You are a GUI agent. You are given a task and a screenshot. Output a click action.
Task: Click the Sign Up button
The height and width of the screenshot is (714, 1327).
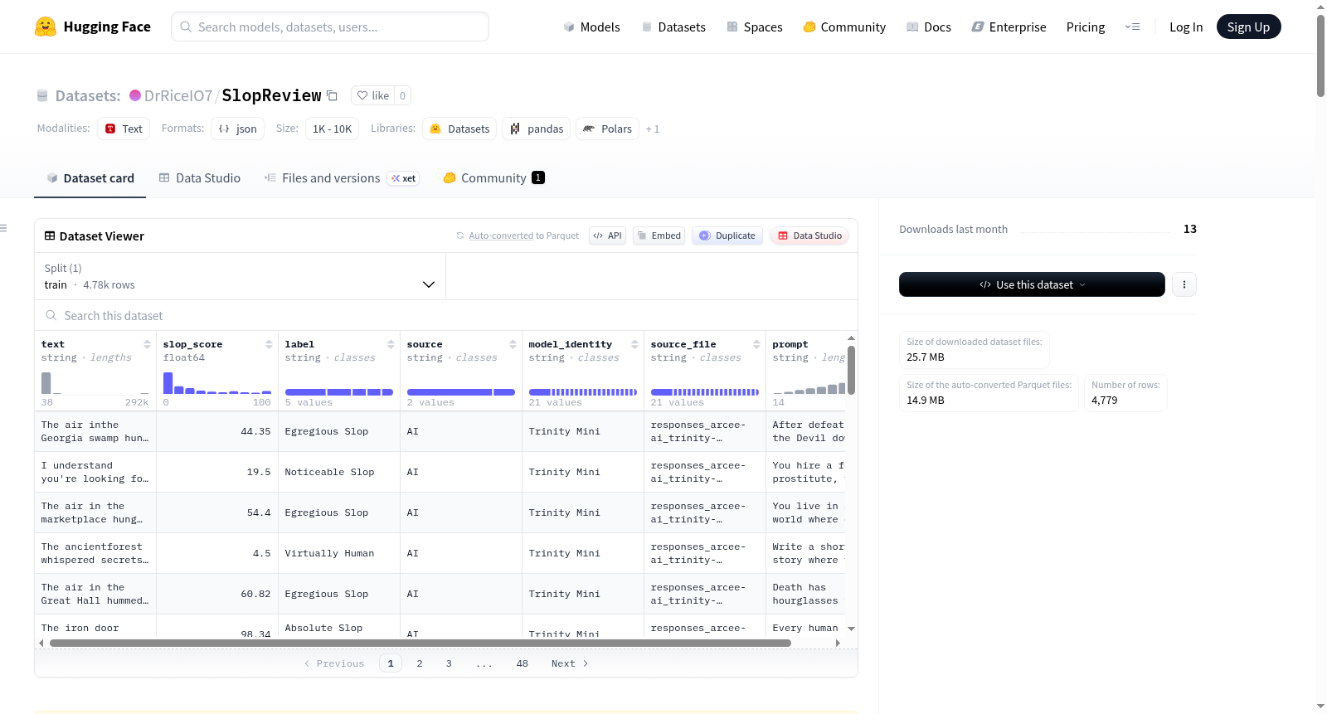point(1248,27)
